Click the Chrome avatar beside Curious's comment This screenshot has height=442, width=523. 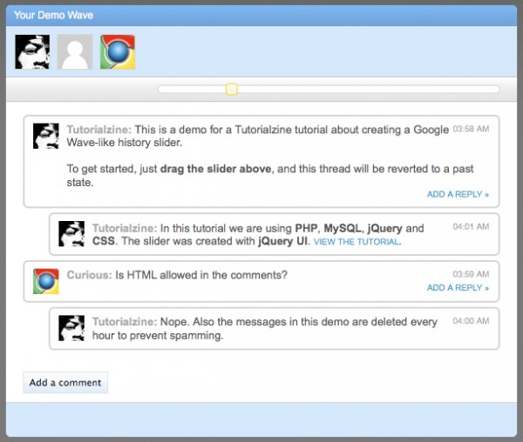[x=46, y=281]
